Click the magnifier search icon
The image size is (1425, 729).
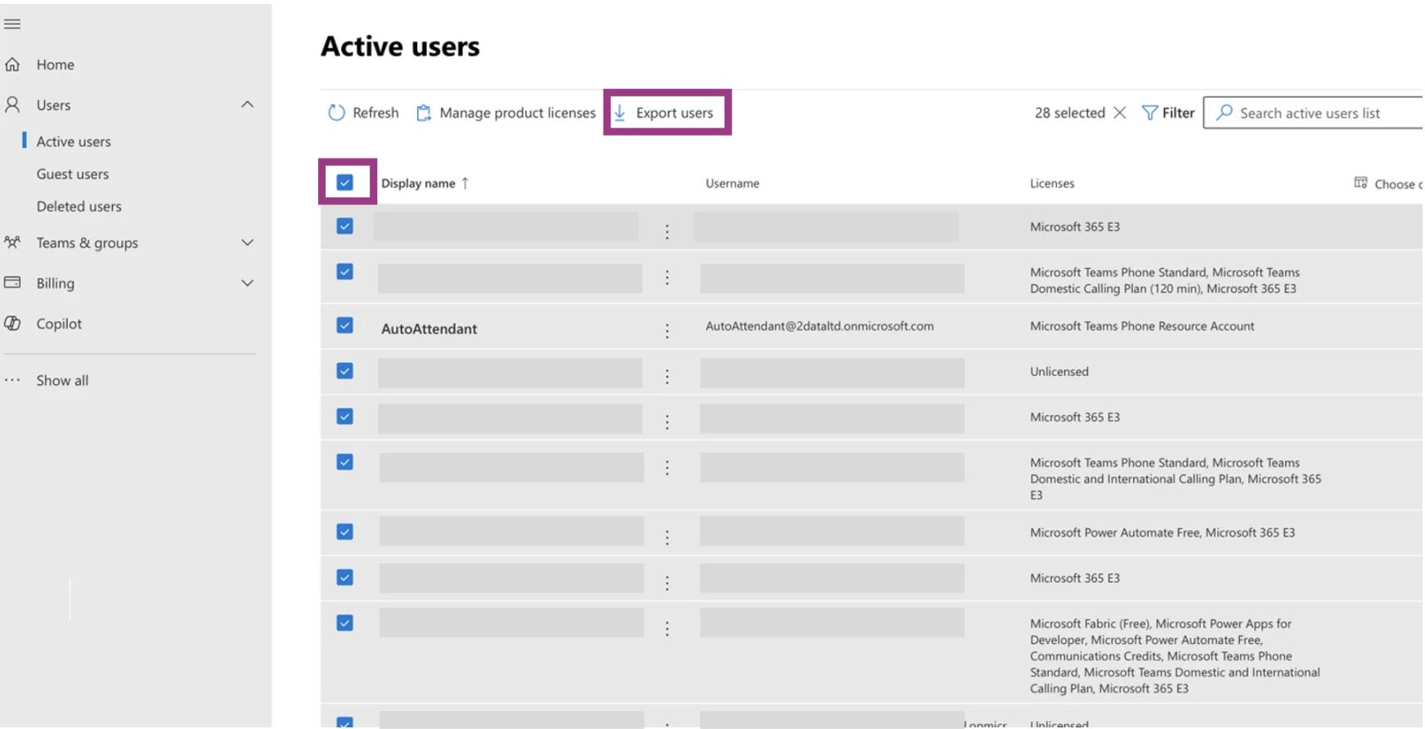pos(1224,113)
